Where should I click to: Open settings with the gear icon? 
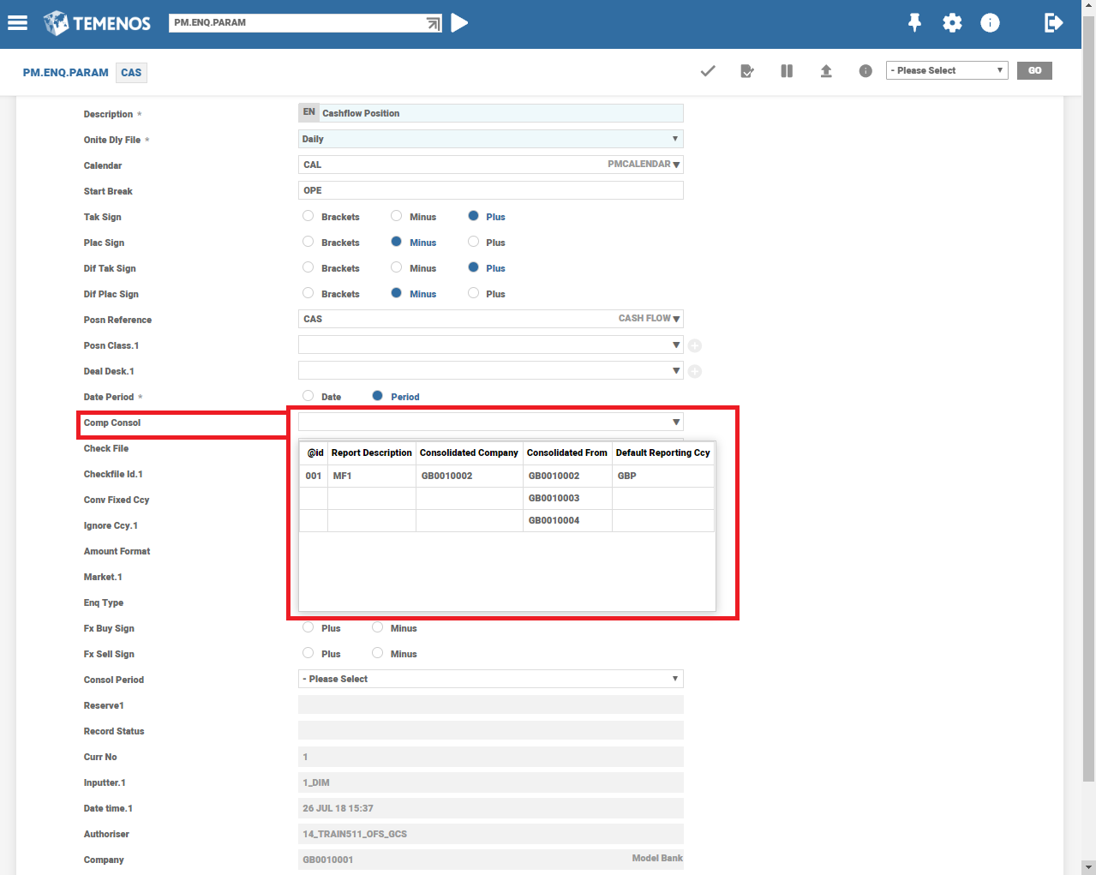952,23
